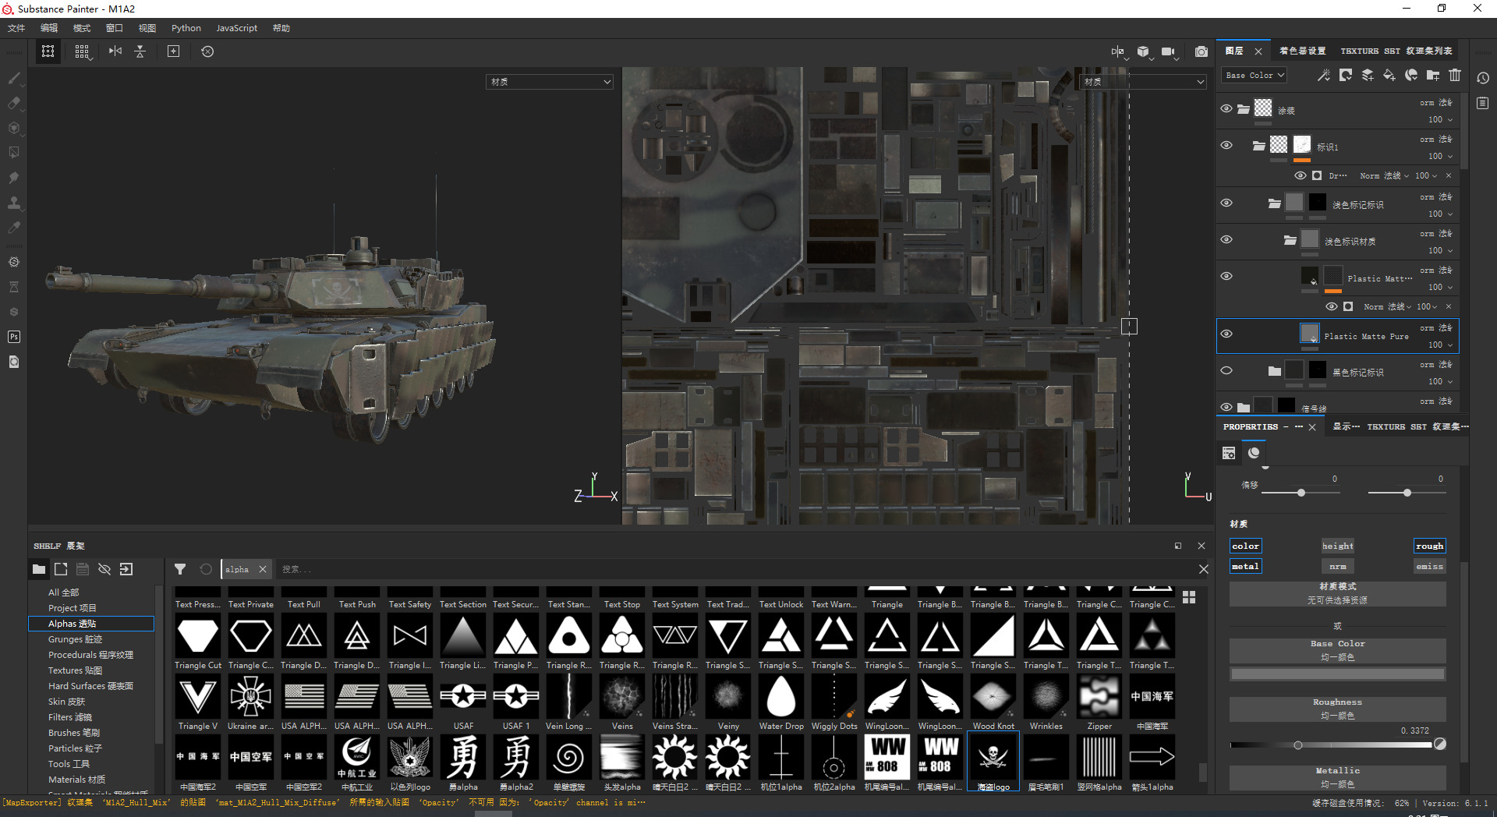1497x817 pixels.
Task: Click the magic wand add-effect icon
Action: tap(1324, 76)
